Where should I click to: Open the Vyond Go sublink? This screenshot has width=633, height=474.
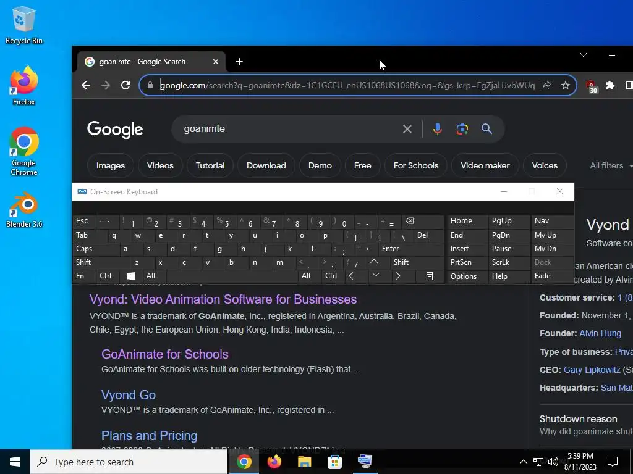click(129, 395)
